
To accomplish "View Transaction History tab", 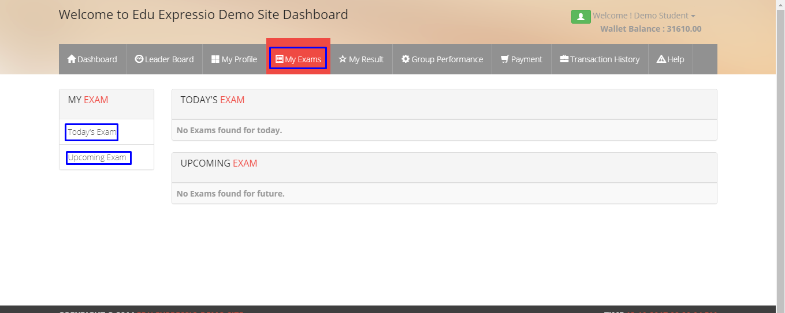I will 600,59.
